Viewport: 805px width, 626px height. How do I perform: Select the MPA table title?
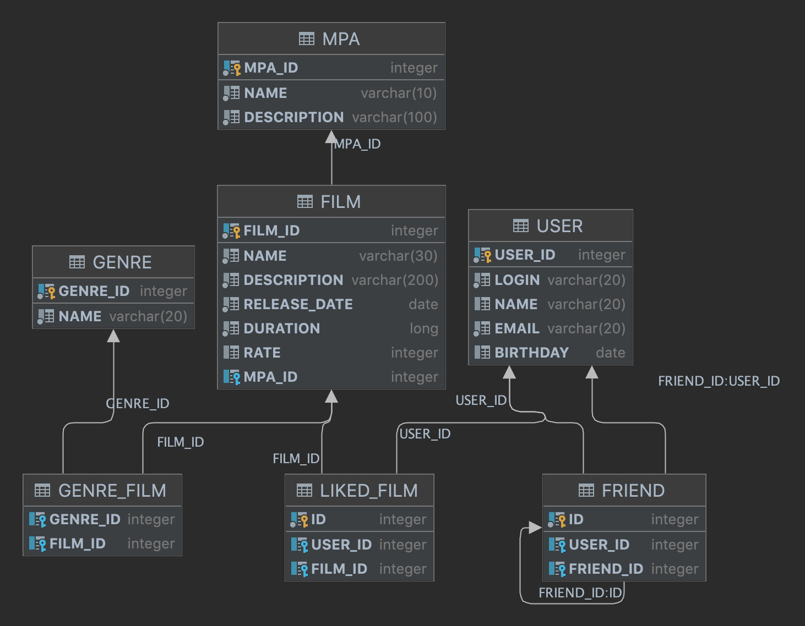[x=341, y=39]
